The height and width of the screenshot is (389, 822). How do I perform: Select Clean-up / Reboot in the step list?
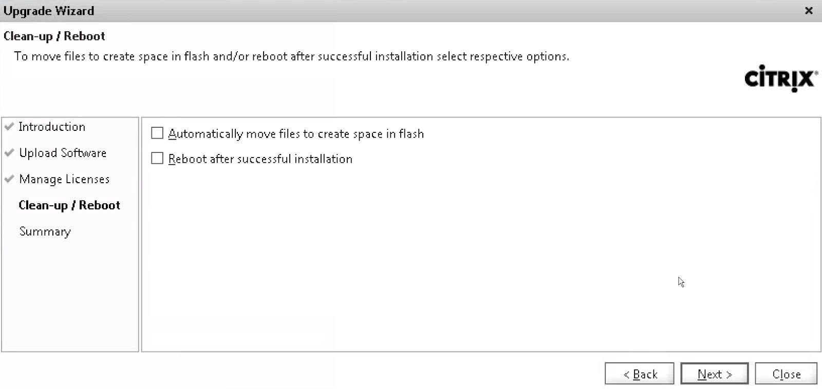[69, 205]
